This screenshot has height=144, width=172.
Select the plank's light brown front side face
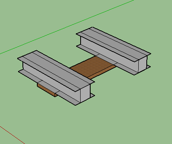click(101, 72)
